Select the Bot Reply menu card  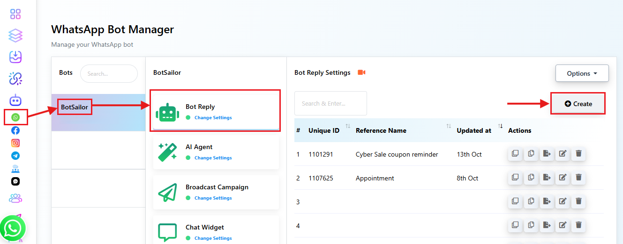(x=215, y=111)
